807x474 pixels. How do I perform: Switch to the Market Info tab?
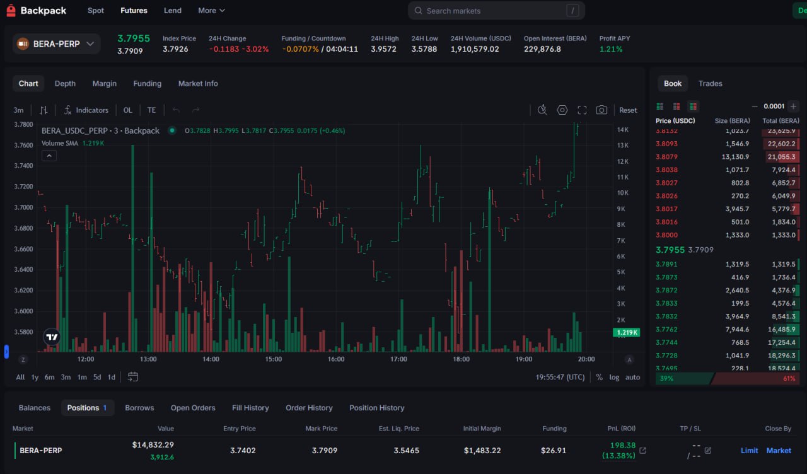tap(198, 83)
